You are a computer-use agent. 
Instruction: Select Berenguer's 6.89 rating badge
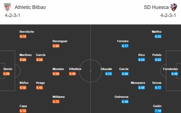(x=56, y=46)
